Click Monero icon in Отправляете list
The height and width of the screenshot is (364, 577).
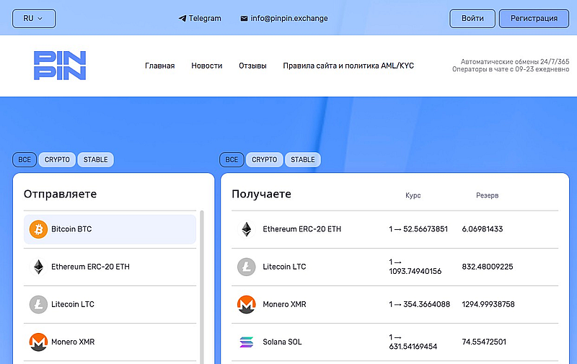39,342
